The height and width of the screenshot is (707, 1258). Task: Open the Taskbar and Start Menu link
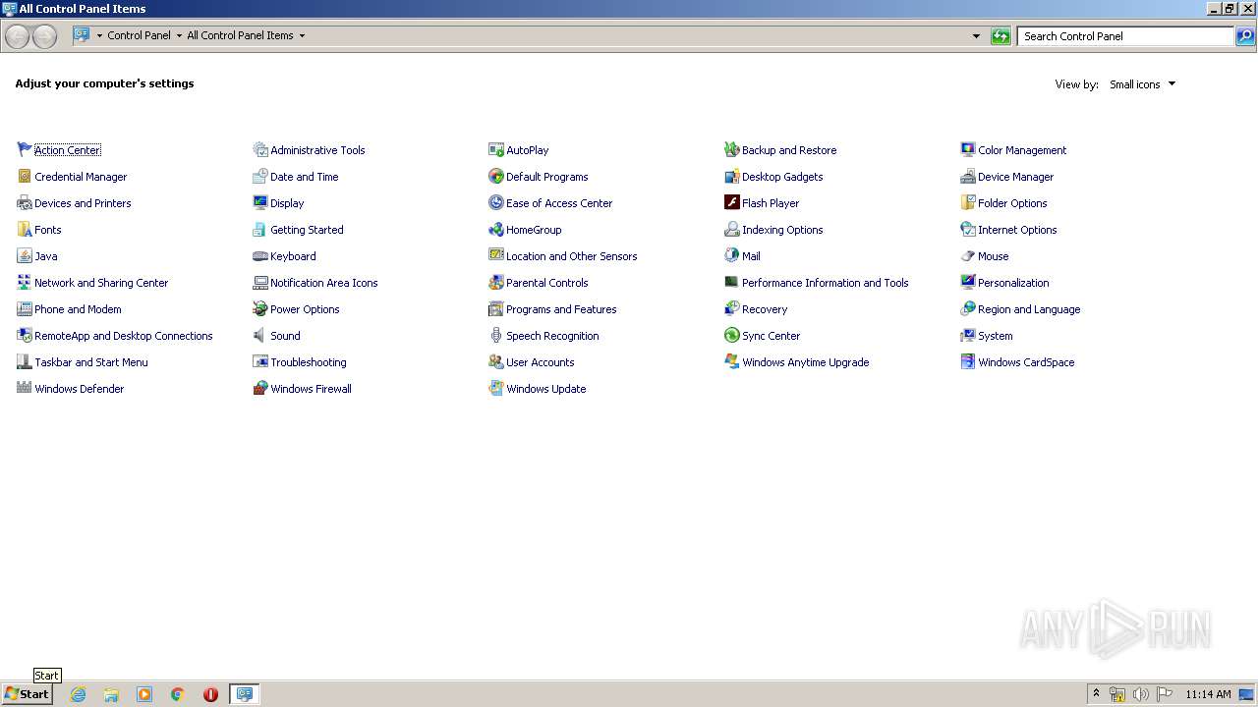(x=91, y=362)
